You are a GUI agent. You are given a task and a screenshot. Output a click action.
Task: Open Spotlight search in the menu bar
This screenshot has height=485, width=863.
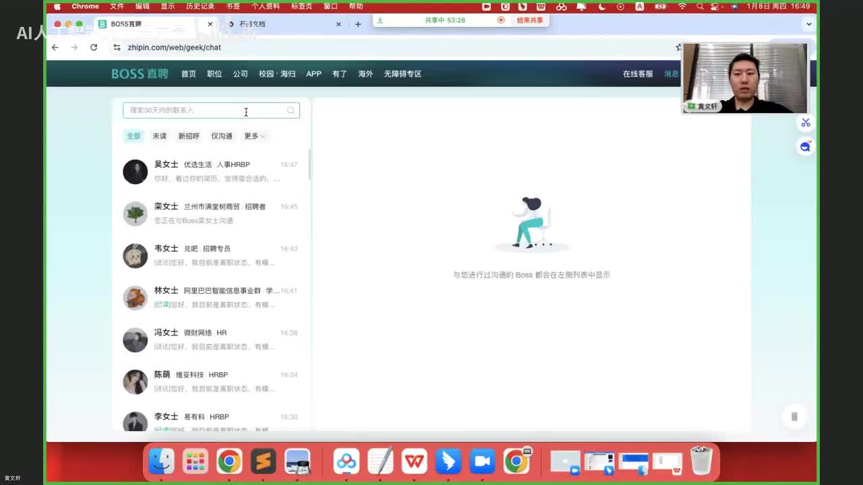(701, 6)
